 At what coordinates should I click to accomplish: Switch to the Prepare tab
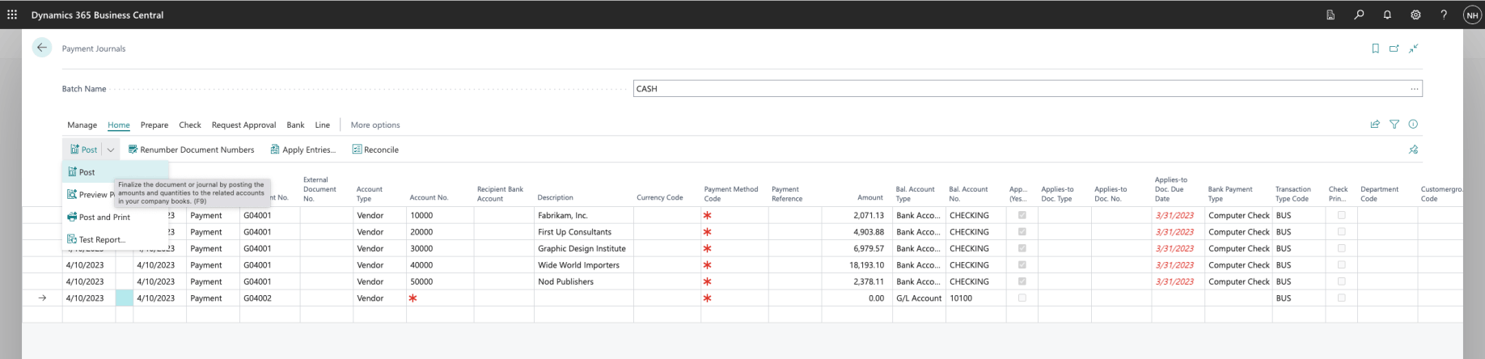154,125
